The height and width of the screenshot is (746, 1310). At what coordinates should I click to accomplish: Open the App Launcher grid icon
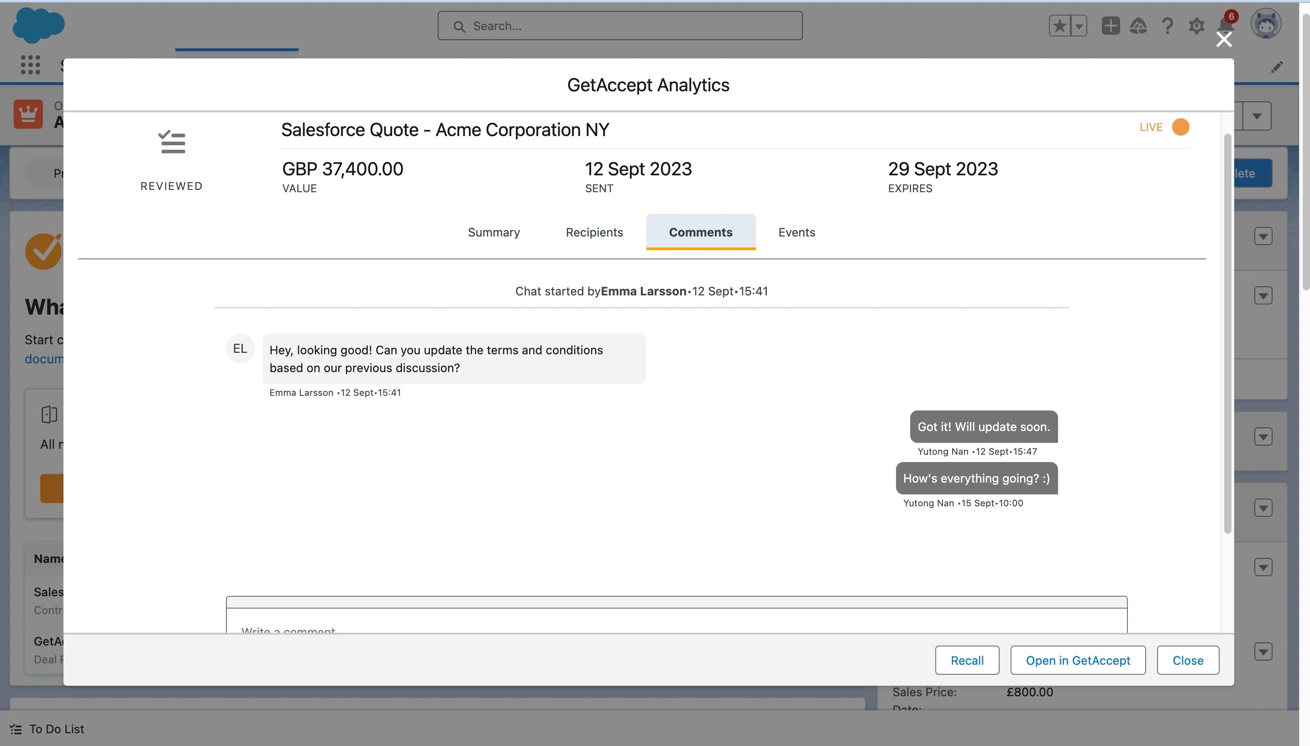(x=30, y=64)
